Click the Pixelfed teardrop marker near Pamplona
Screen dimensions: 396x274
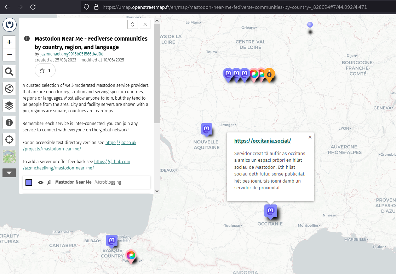point(131,256)
